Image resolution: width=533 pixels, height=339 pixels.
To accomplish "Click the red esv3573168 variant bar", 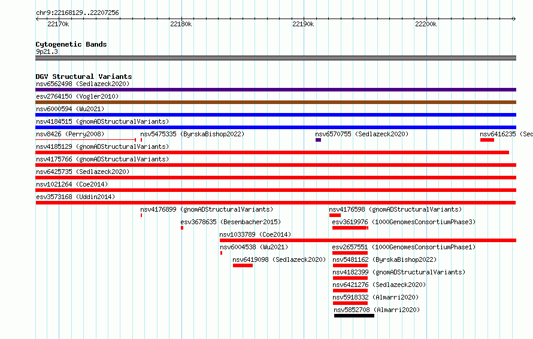I will [x=275, y=203].
